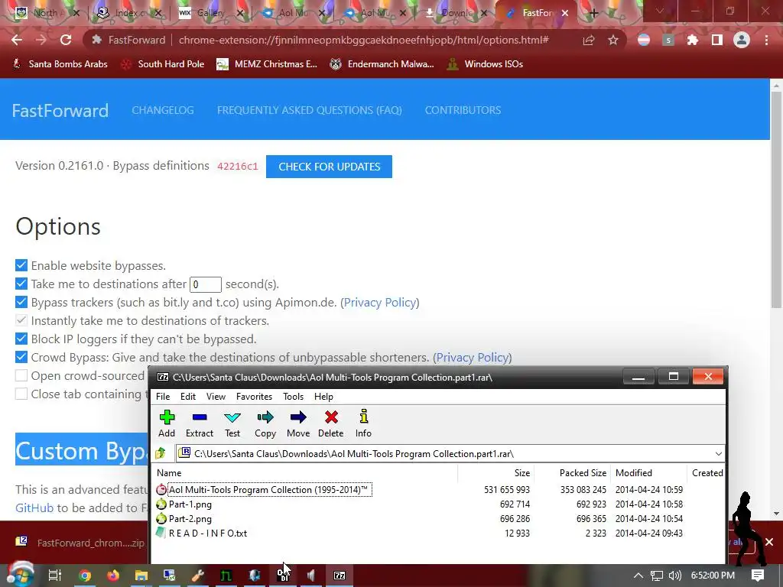Go up one folder level in 7-Zip
The height and width of the screenshot is (587, 783).
pos(161,453)
